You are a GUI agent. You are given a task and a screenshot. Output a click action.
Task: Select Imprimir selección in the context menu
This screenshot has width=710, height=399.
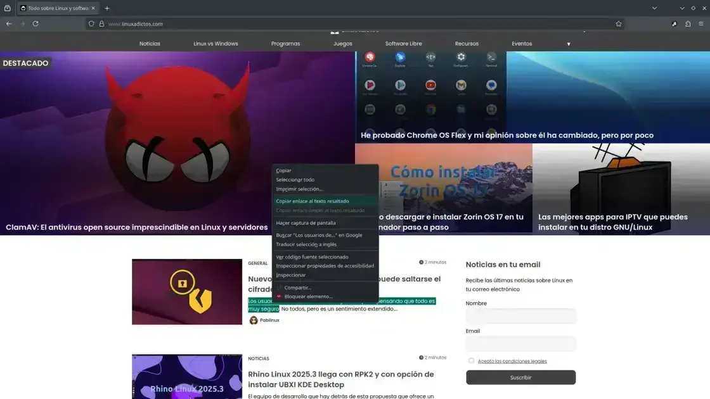(x=325, y=189)
